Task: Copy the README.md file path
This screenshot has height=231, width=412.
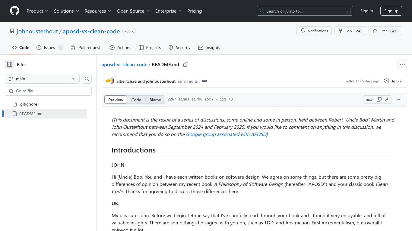Action: pos(186,64)
